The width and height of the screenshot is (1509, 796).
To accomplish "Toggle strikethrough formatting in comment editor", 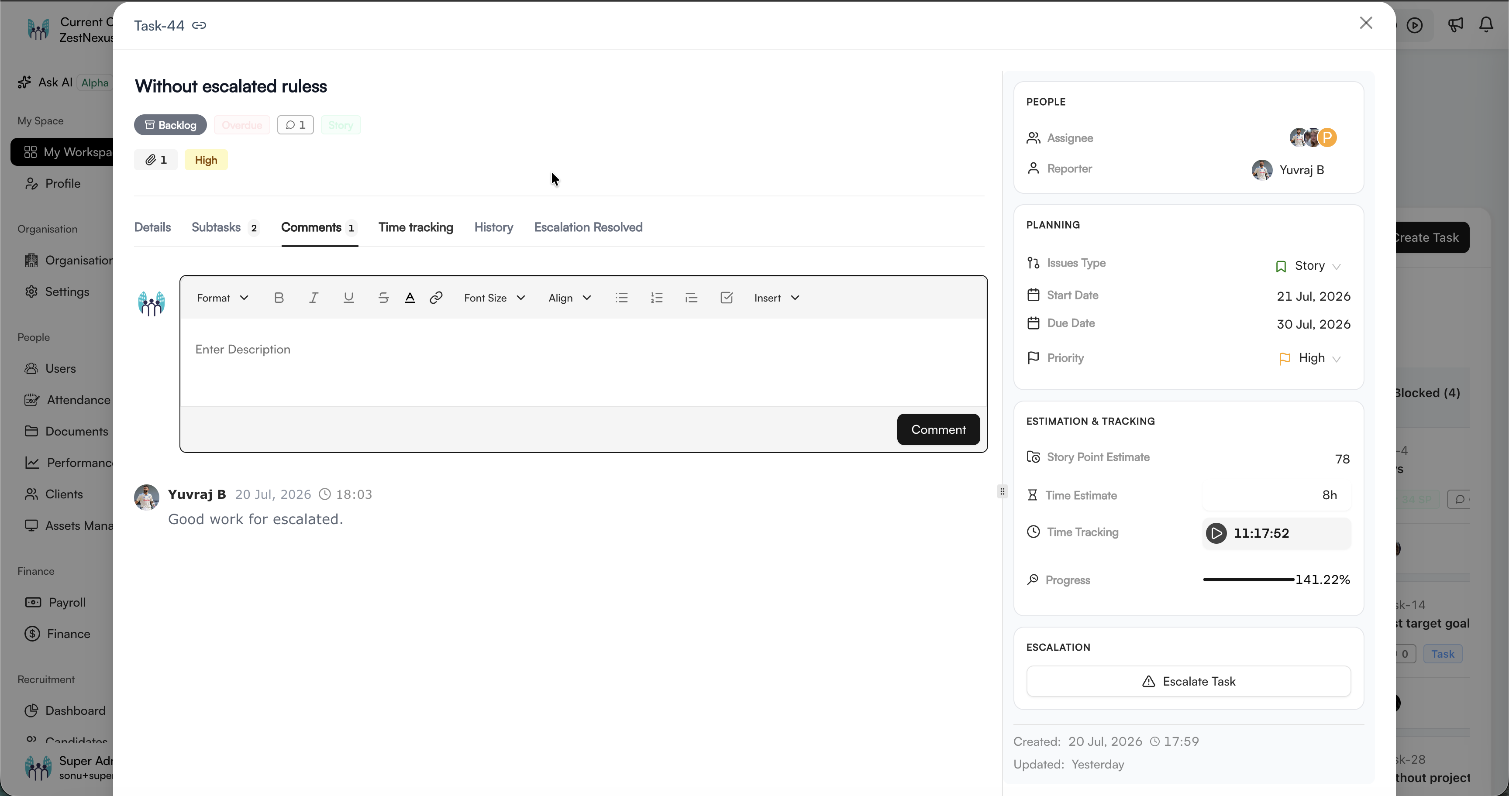I will [x=384, y=298].
